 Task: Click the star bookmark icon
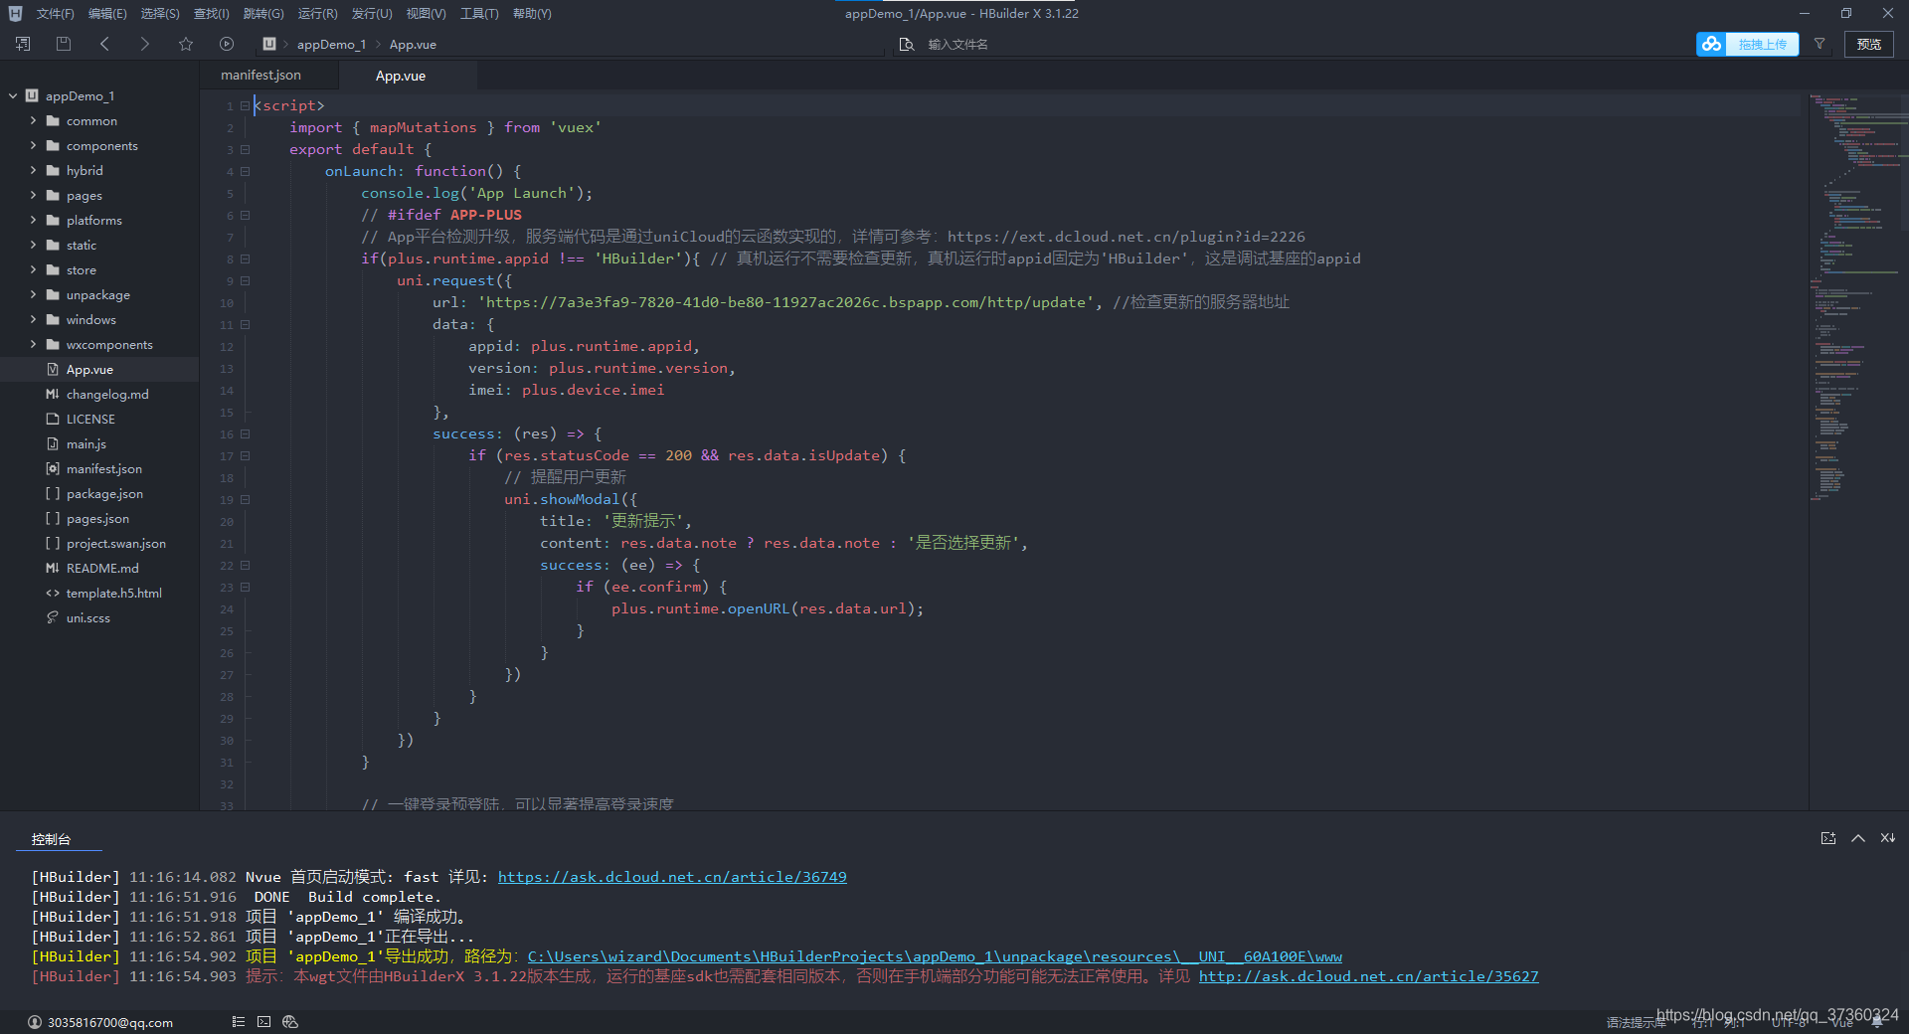(x=186, y=44)
